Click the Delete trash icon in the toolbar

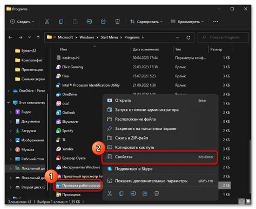pos(117,22)
